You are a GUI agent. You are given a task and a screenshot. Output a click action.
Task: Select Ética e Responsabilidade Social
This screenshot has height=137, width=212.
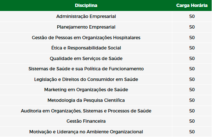tap(86, 48)
